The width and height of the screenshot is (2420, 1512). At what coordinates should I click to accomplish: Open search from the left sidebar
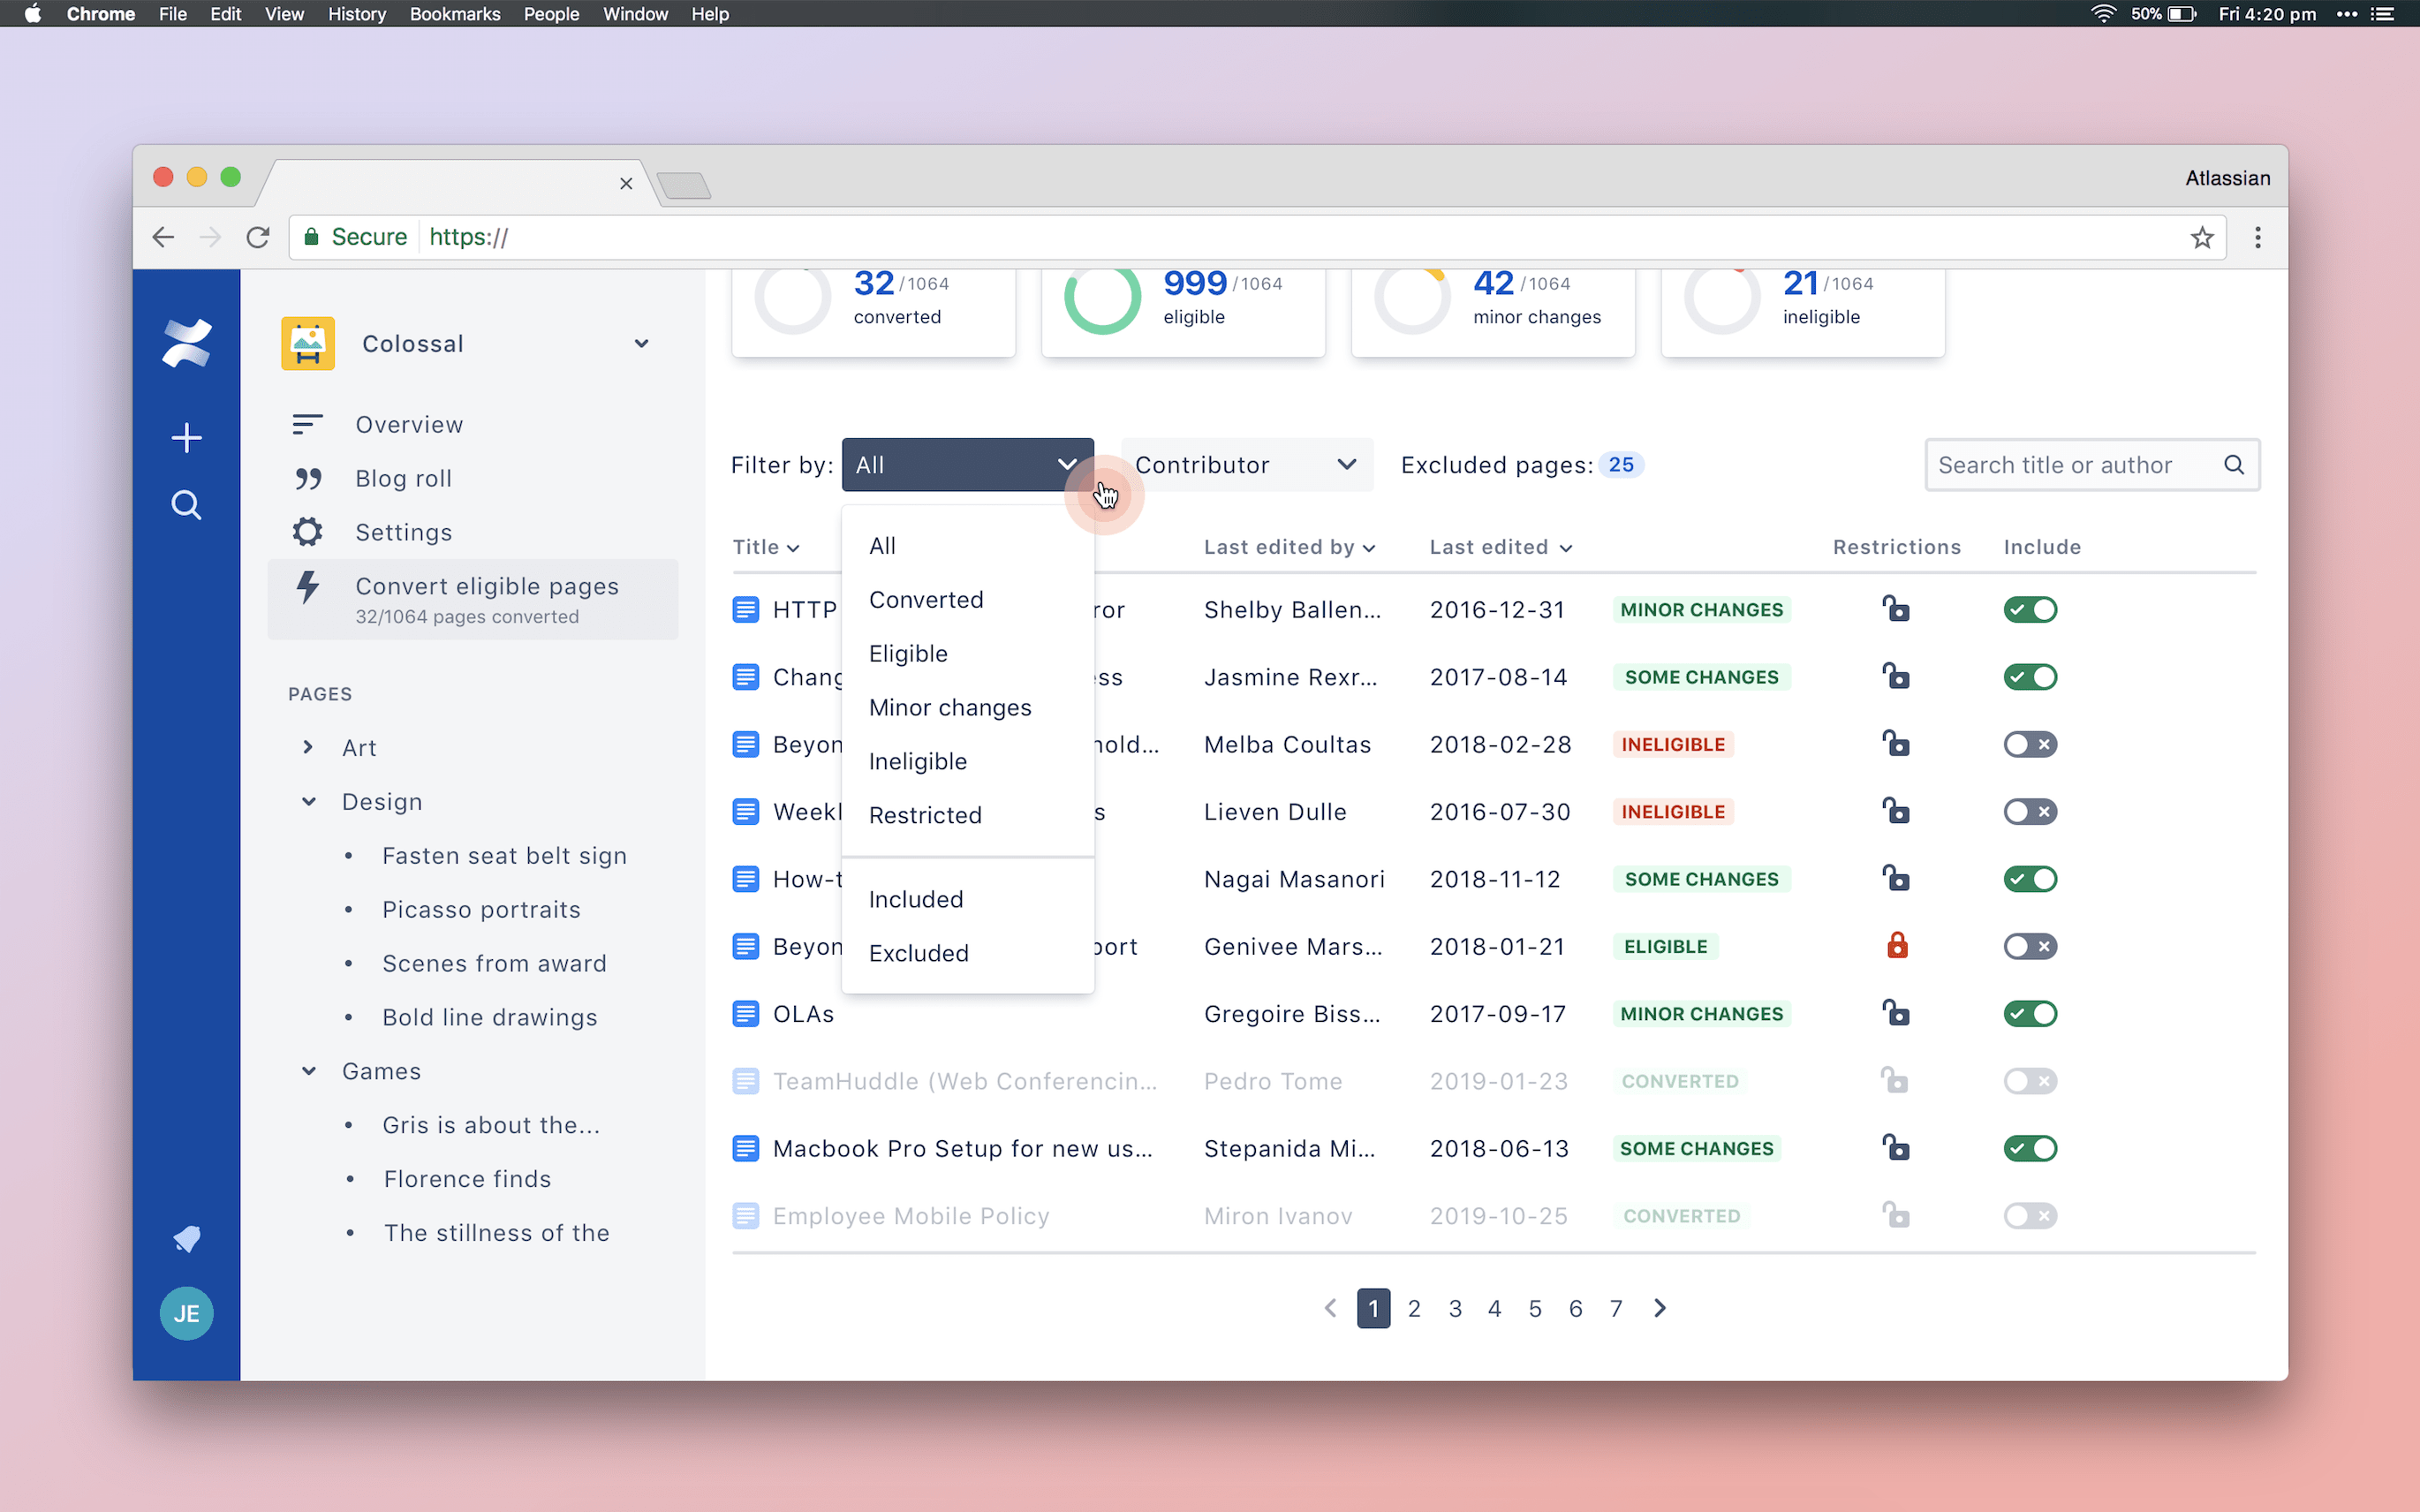(186, 505)
